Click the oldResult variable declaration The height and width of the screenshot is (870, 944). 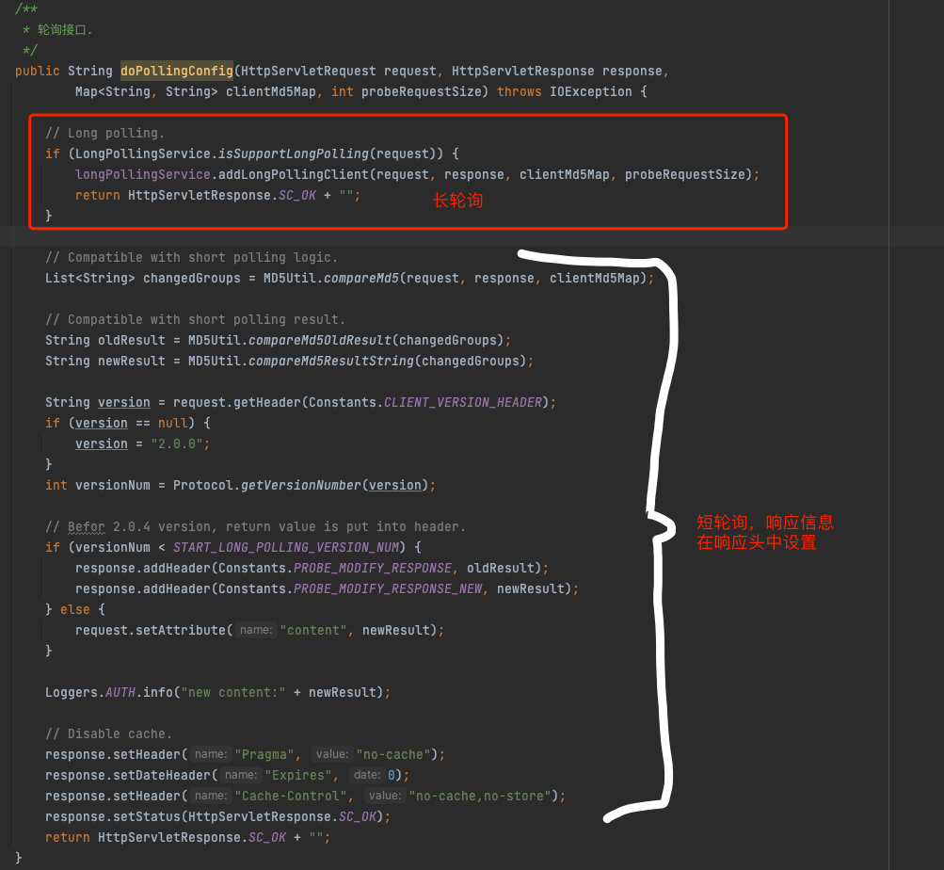coord(131,341)
